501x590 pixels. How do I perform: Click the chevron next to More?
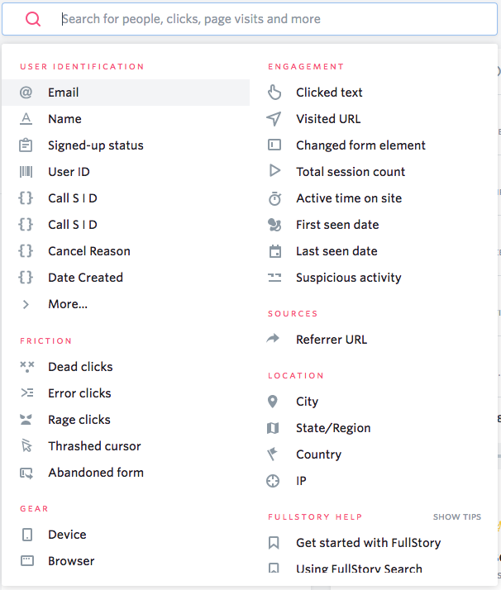[x=26, y=304]
